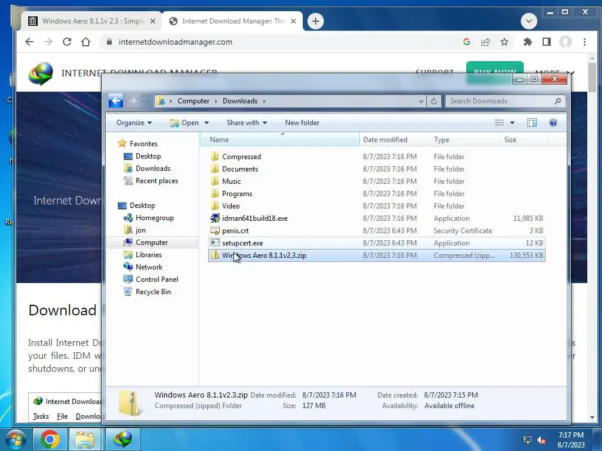602x451 pixels.
Task: Click Chrome share page icon
Action: (x=485, y=42)
